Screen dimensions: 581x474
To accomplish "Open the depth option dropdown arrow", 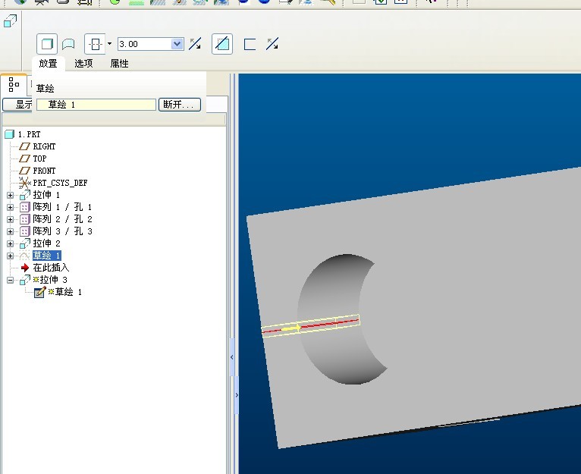I will (110, 44).
